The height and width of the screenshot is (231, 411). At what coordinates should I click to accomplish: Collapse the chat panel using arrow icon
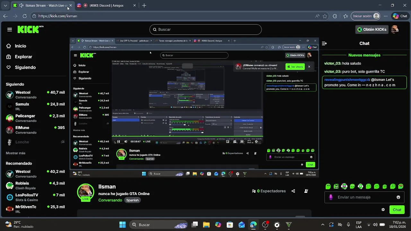[324, 43]
